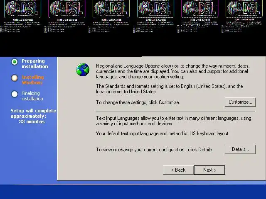This screenshot has height=199, width=266.
Task: Select the Finalizing installation step indicator
Action: (15, 94)
